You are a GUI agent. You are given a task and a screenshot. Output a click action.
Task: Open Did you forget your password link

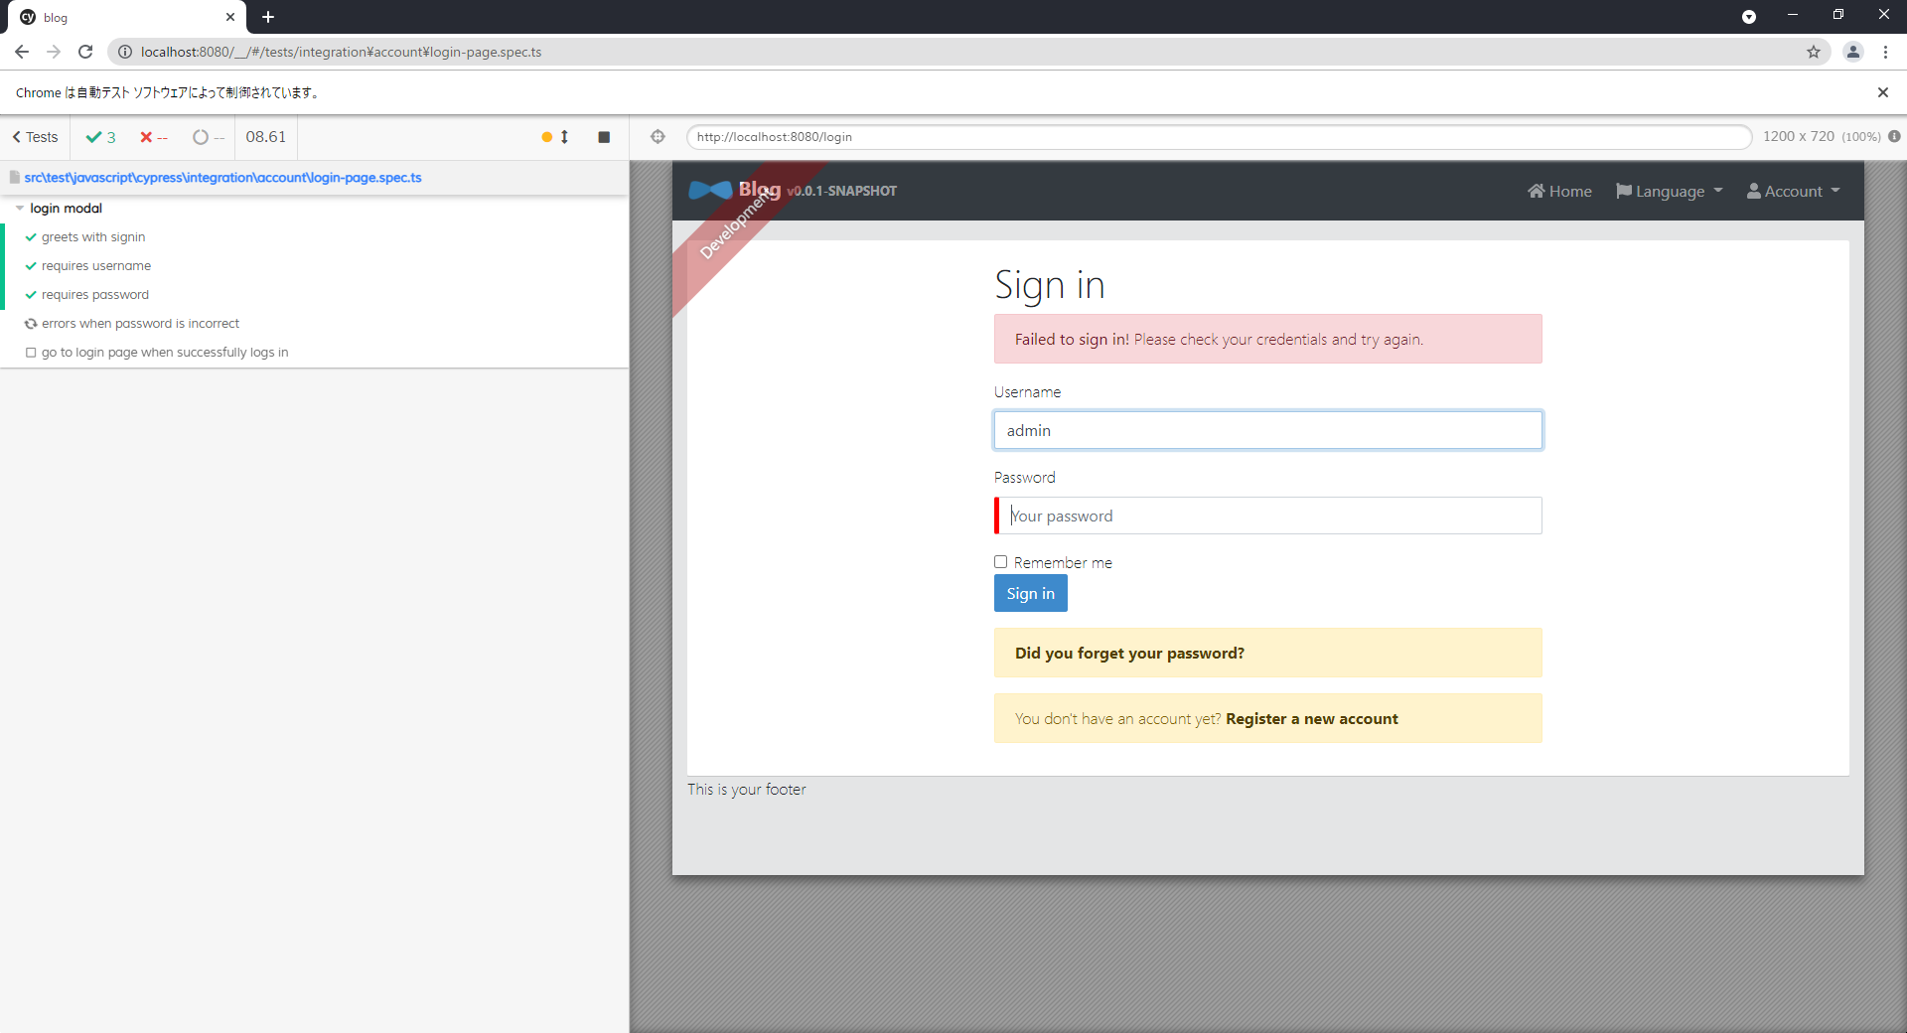[x=1129, y=653]
